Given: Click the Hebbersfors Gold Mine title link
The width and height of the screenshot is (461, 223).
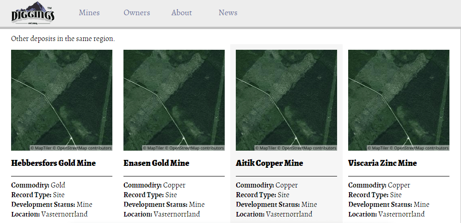Looking at the screenshot, I should tap(53, 163).
